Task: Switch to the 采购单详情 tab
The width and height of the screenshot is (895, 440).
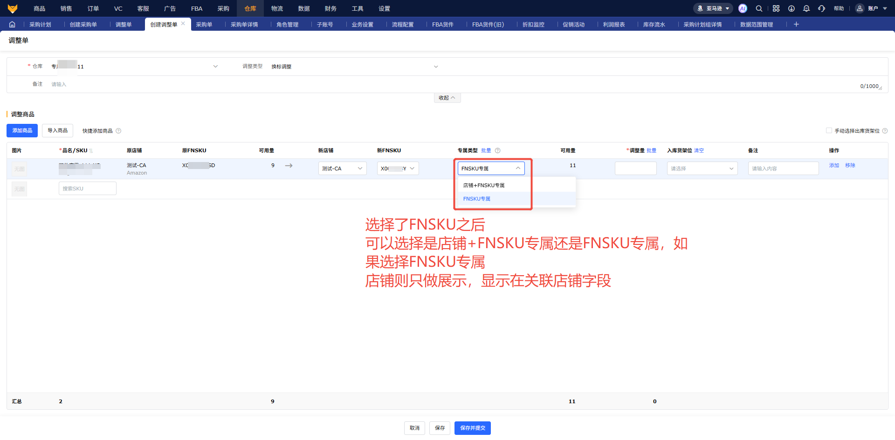Action: pos(244,25)
